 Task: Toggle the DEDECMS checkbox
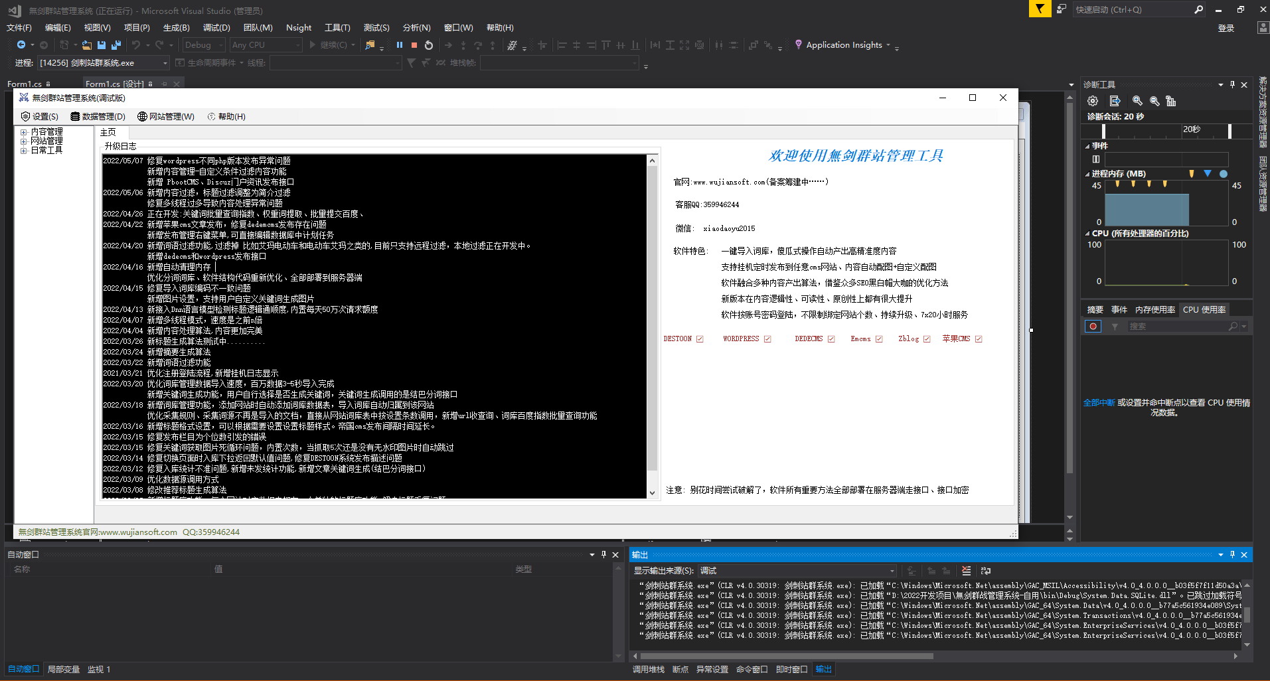pos(831,339)
